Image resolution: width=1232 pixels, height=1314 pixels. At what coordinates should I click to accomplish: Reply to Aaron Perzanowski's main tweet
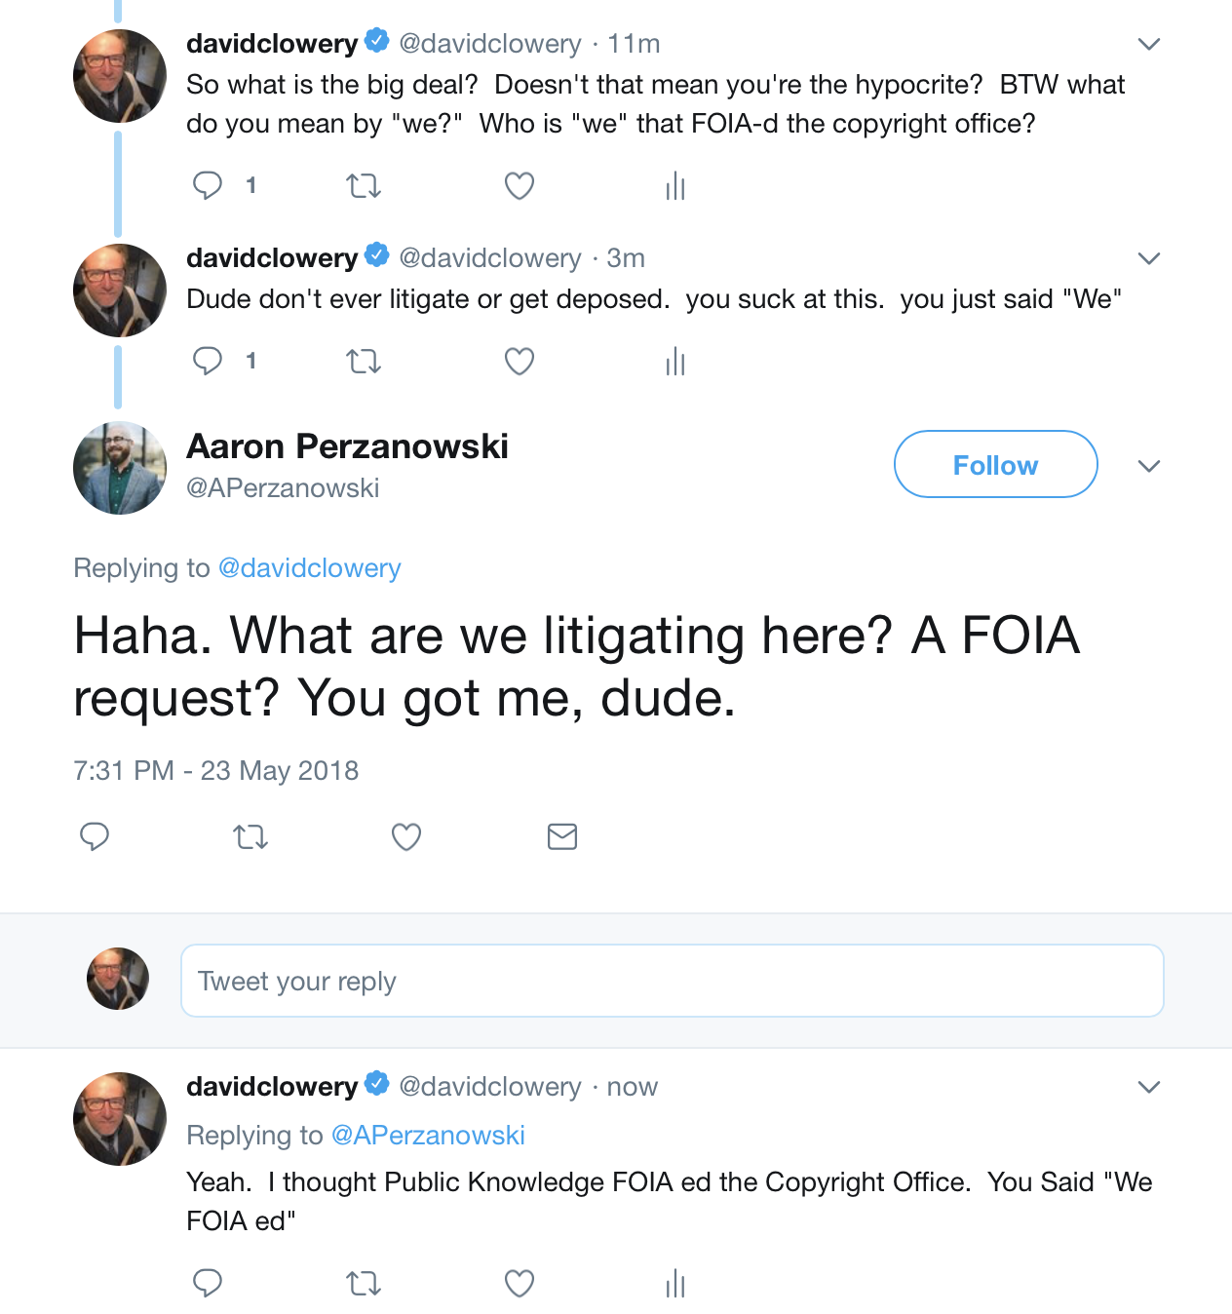95,836
